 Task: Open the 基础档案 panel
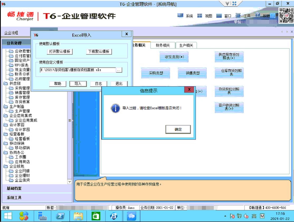coord(37,188)
